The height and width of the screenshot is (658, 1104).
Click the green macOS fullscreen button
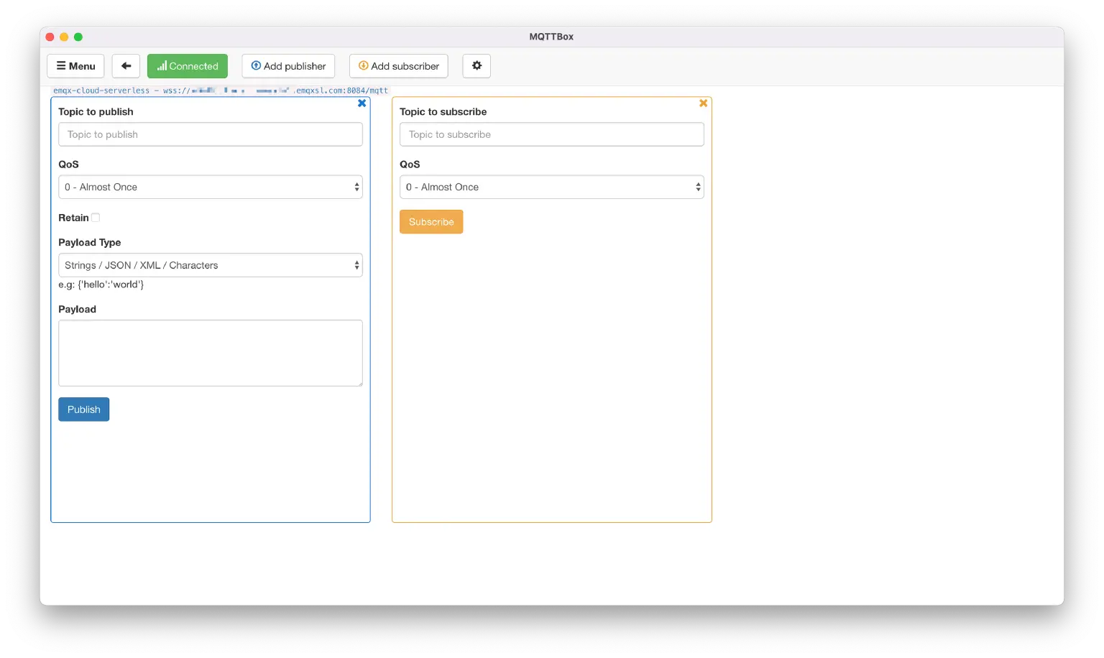(78, 37)
